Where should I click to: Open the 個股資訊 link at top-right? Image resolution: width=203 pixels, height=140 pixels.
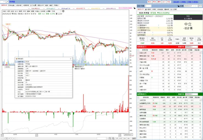click(176, 2)
